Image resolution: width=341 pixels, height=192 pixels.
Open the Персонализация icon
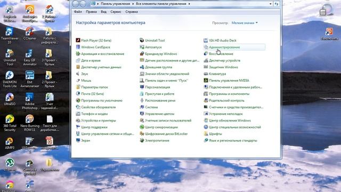coord(142,87)
